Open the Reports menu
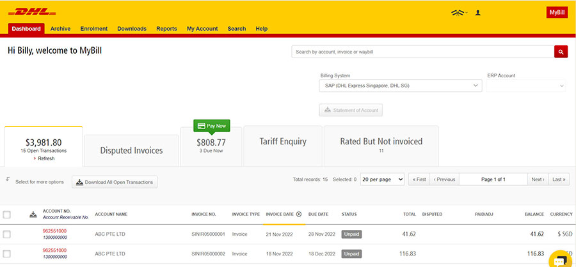 click(x=167, y=29)
